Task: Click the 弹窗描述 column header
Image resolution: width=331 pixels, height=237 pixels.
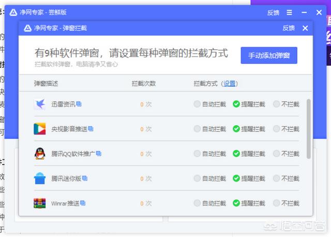Action: click(x=46, y=84)
